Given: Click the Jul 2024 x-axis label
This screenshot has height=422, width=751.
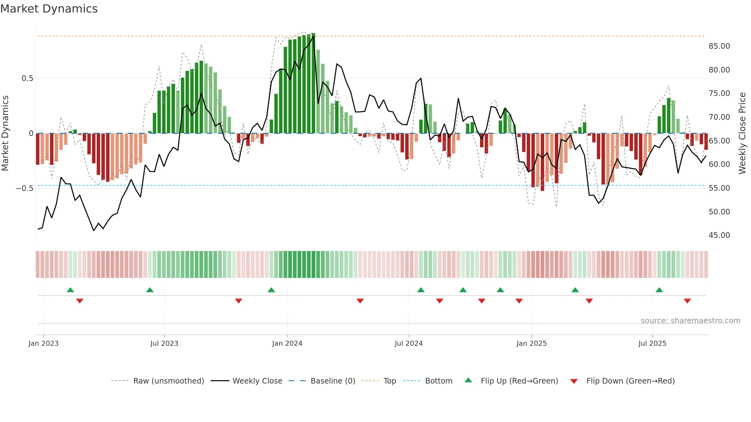Looking at the screenshot, I should [409, 343].
